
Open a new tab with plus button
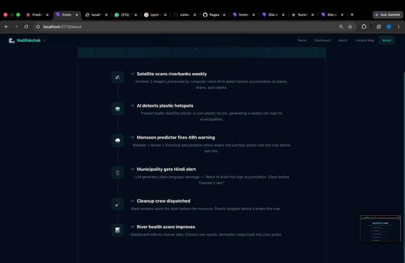[x=352, y=15]
